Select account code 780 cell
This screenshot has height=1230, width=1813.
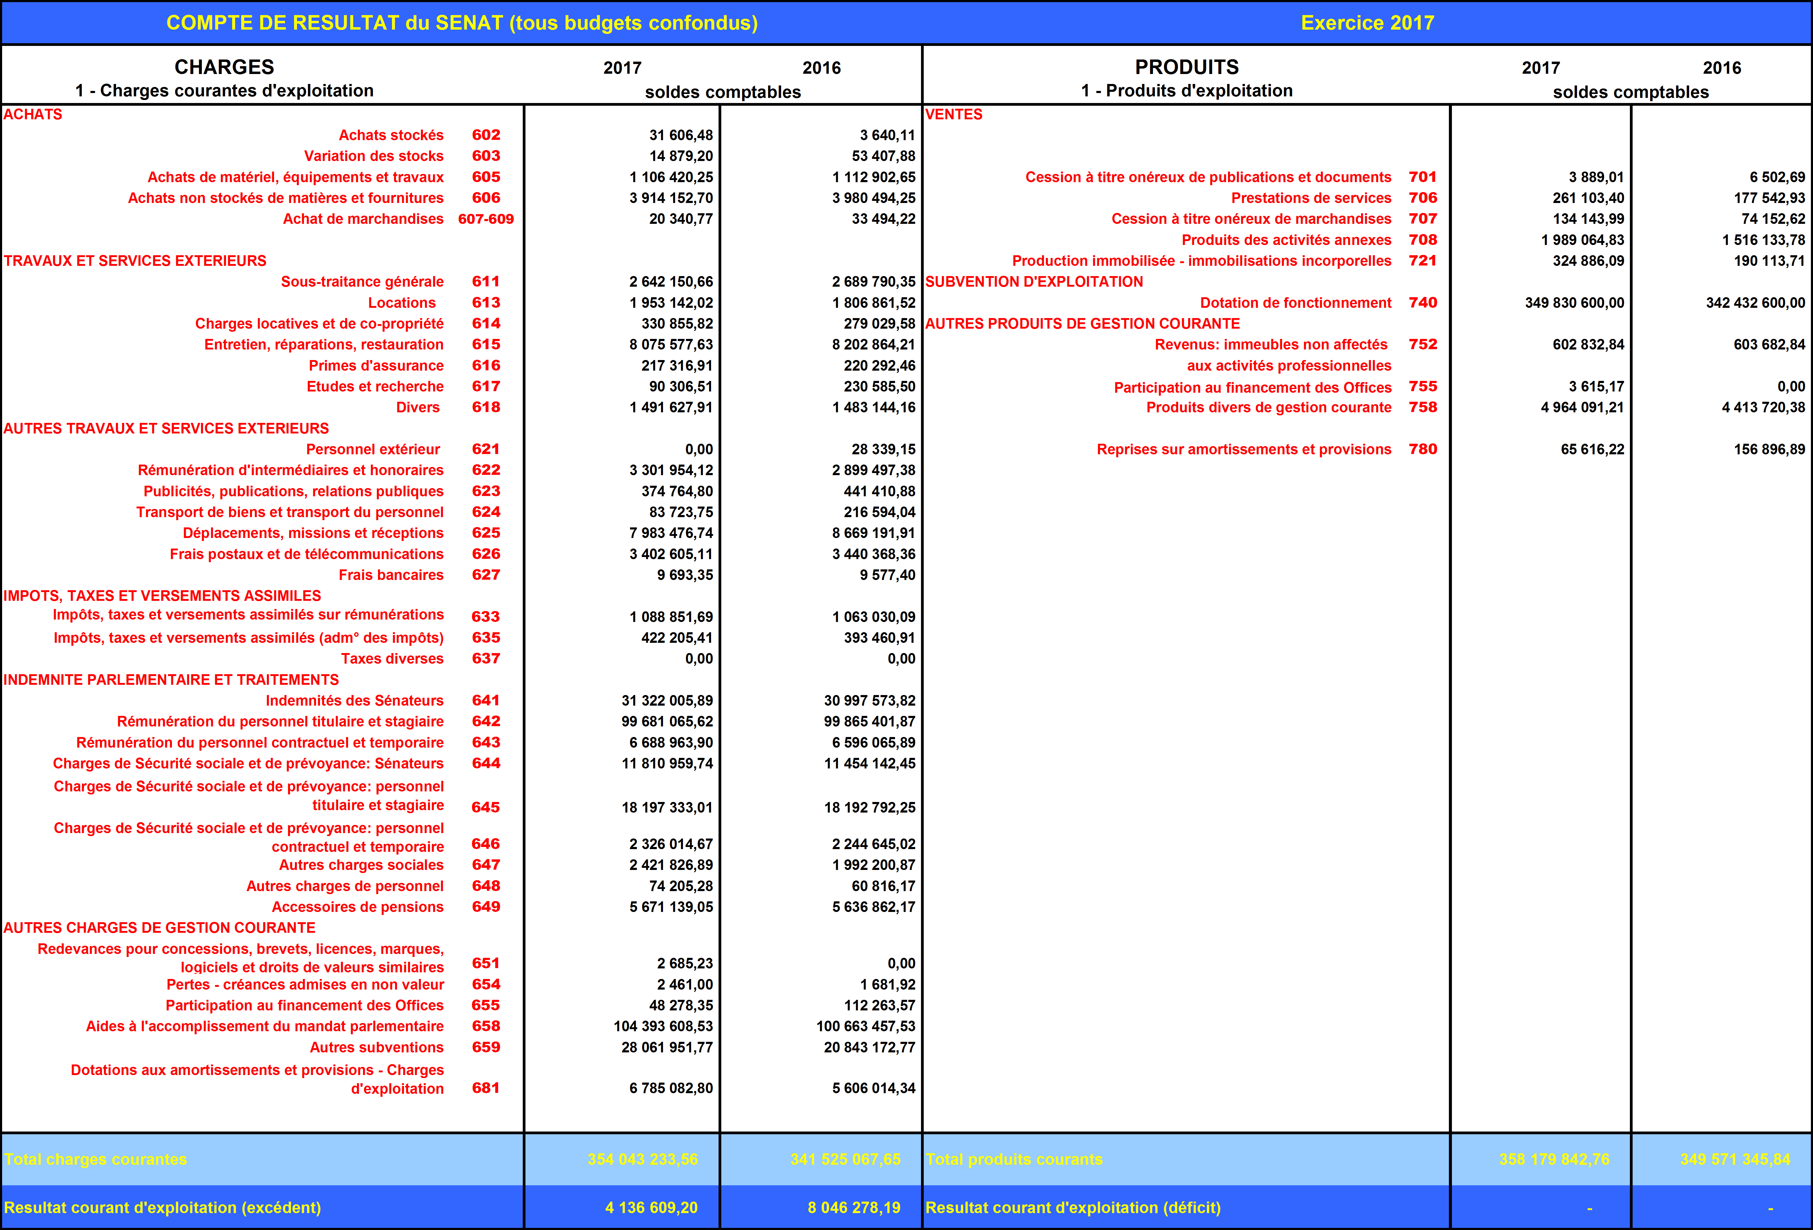click(x=1422, y=449)
